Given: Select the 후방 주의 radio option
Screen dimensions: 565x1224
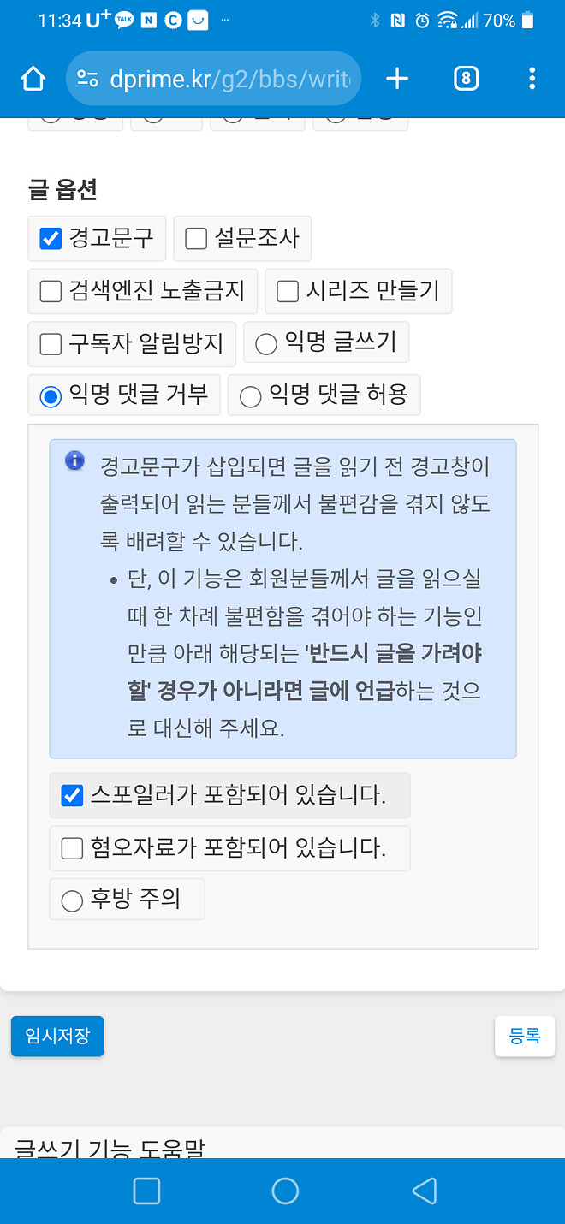Looking at the screenshot, I should (72, 899).
